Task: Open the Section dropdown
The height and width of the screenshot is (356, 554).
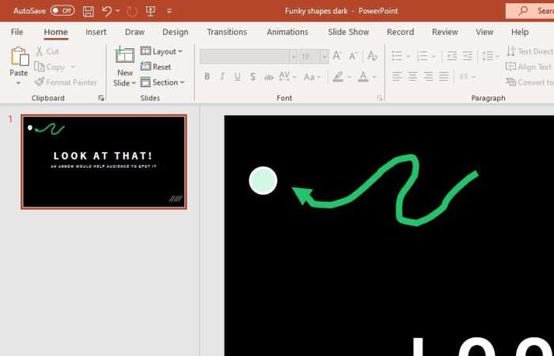Action: (162, 82)
